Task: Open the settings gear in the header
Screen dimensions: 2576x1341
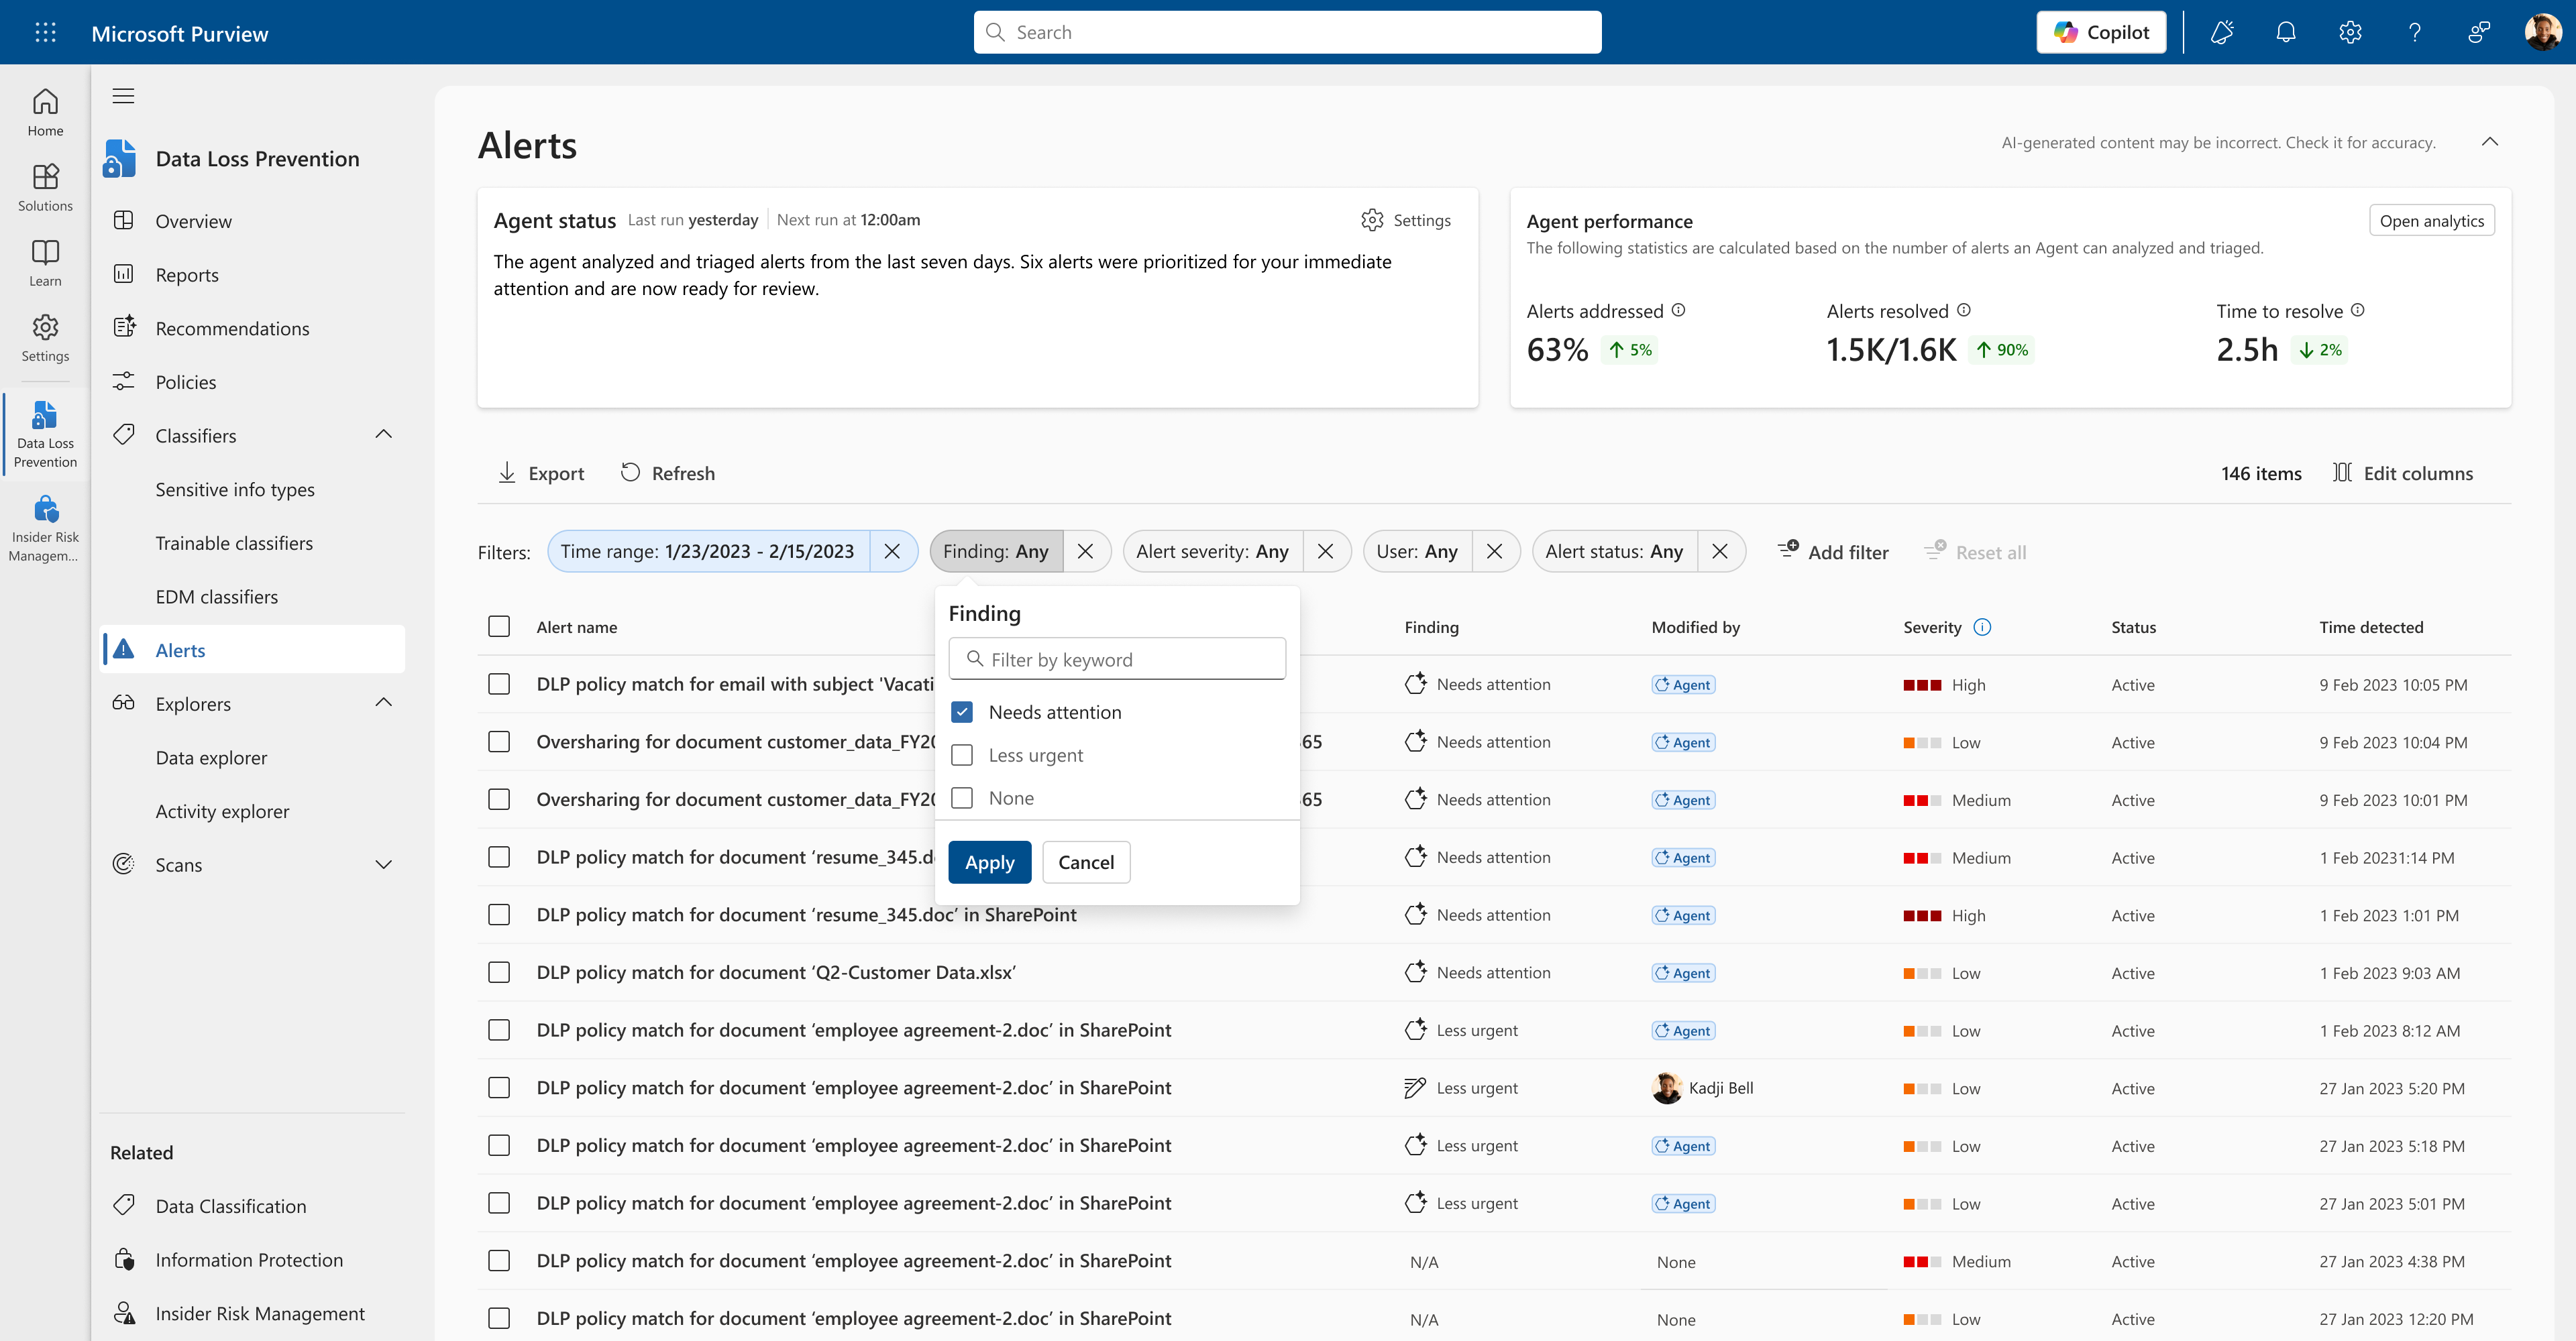Action: 2350,32
